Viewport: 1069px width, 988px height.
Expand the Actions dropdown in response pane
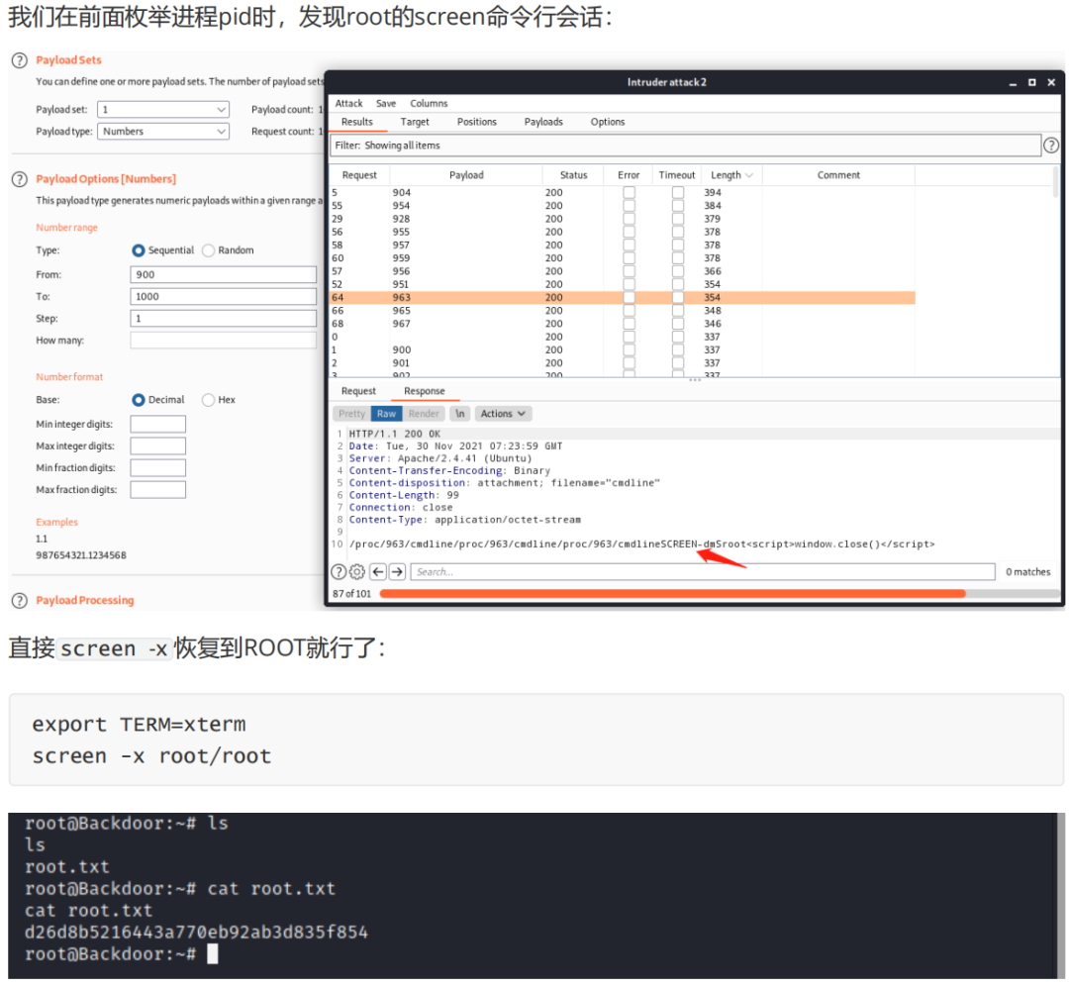pyautogui.click(x=503, y=414)
